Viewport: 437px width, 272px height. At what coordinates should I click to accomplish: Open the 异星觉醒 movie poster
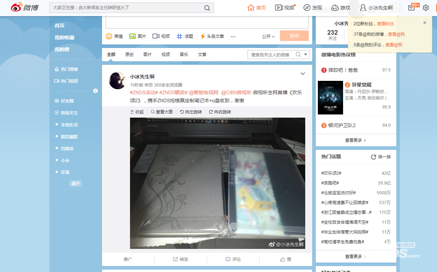(330, 98)
